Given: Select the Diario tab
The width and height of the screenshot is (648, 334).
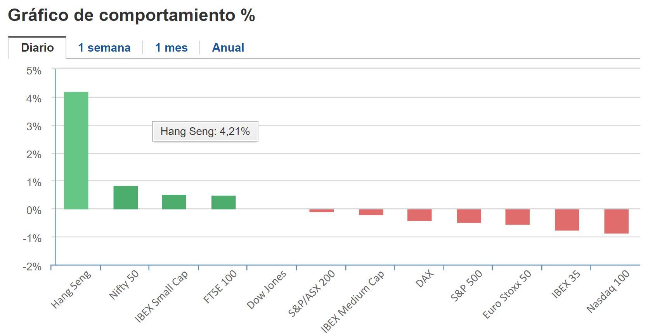Looking at the screenshot, I should click(37, 48).
